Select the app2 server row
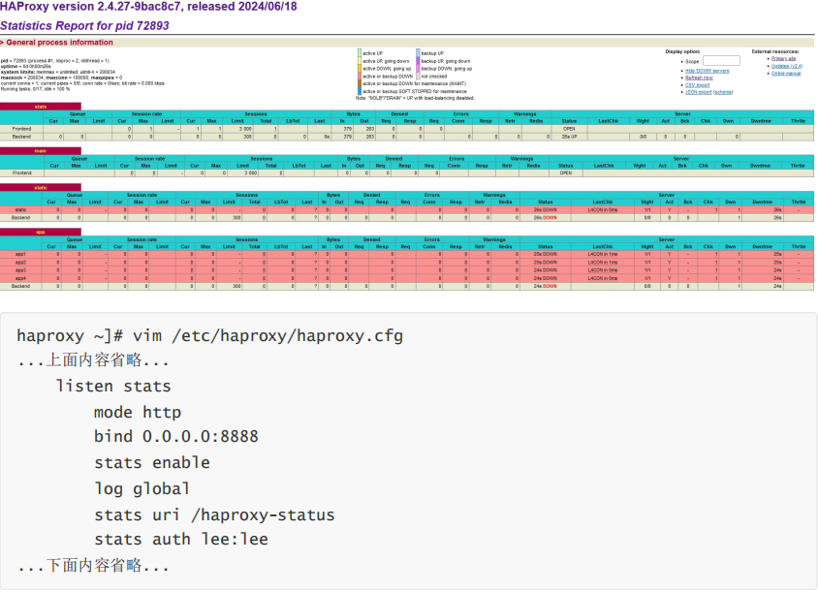Image resolution: width=818 pixels, height=592 pixels. point(407,263)
